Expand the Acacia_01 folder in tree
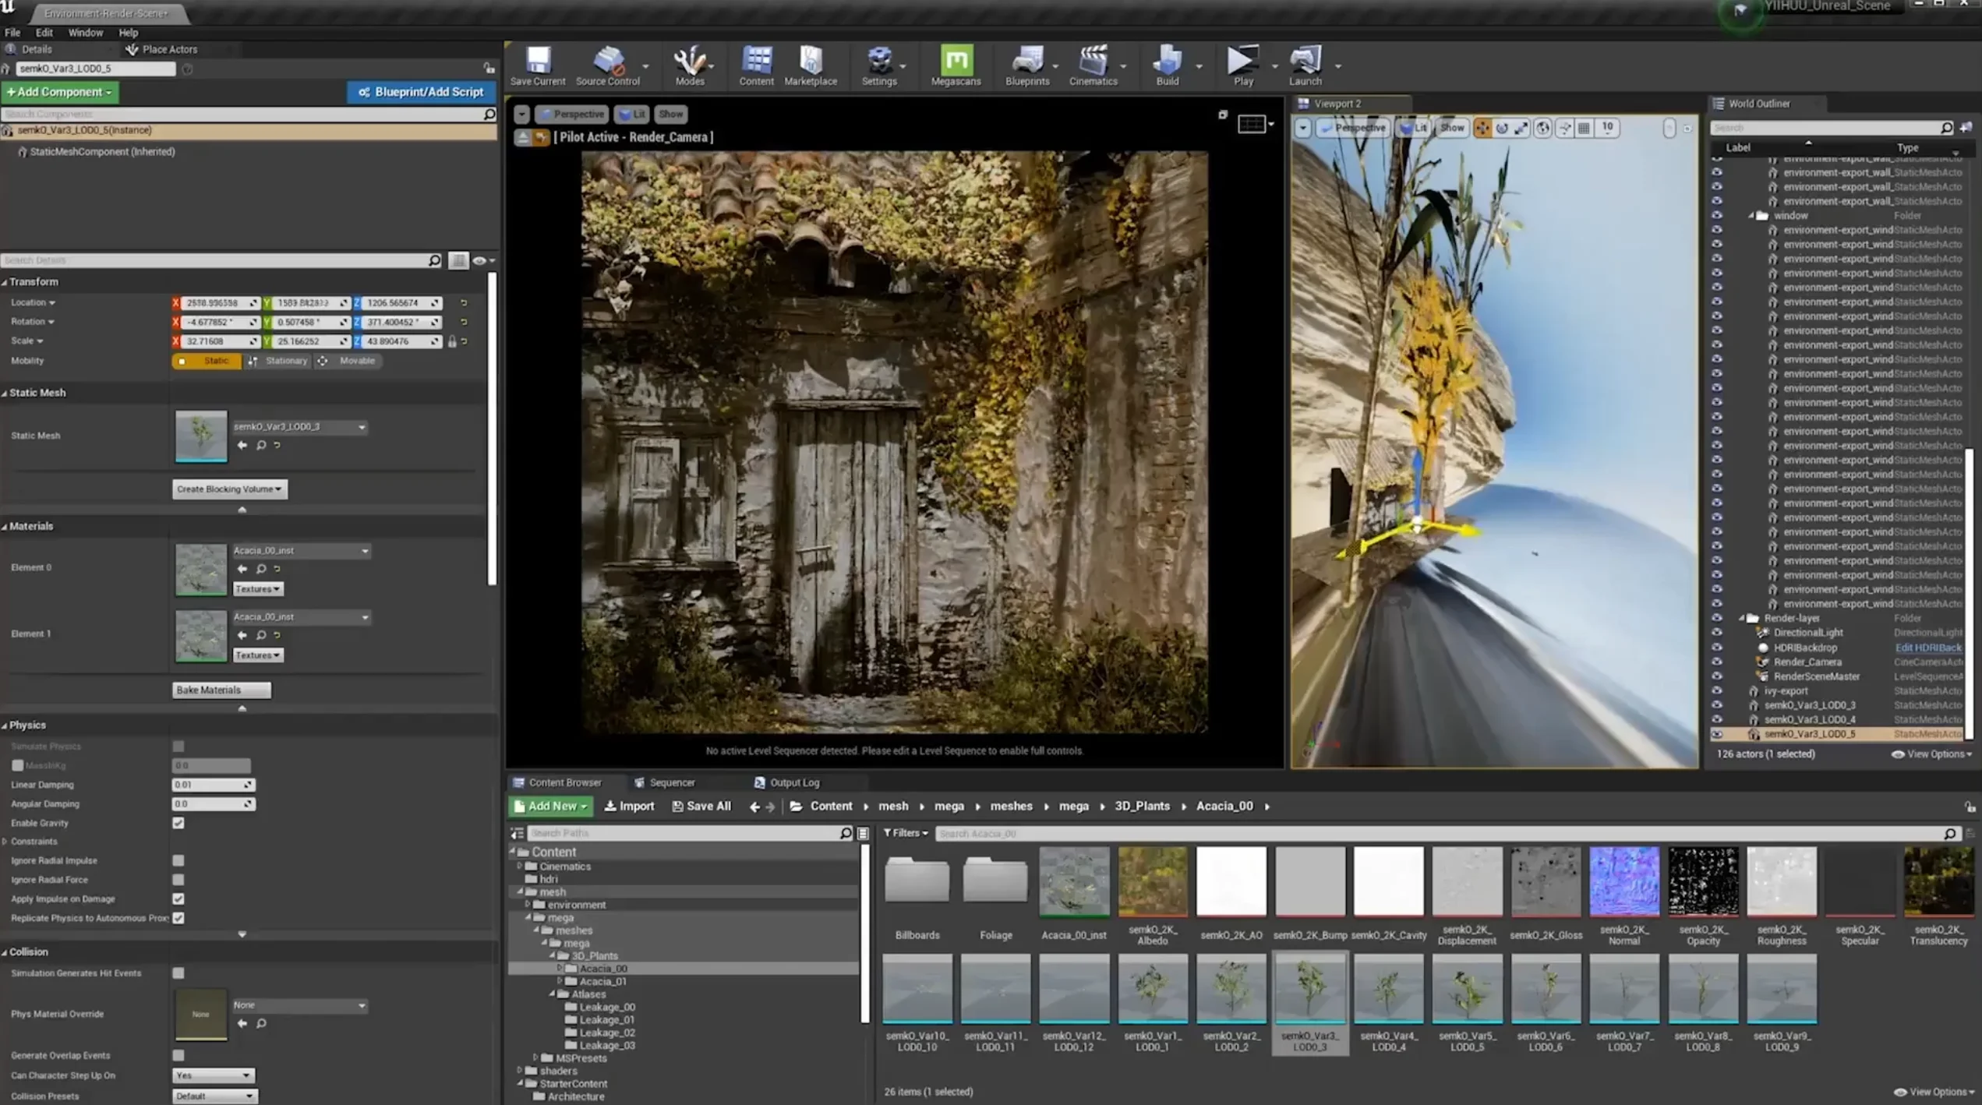The width and height of the screenshot is (1982, 1105). (560, 981)
